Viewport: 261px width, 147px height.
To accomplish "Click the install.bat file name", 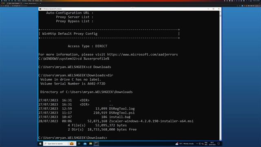I will pyautogui.click(x=120, y=117).
